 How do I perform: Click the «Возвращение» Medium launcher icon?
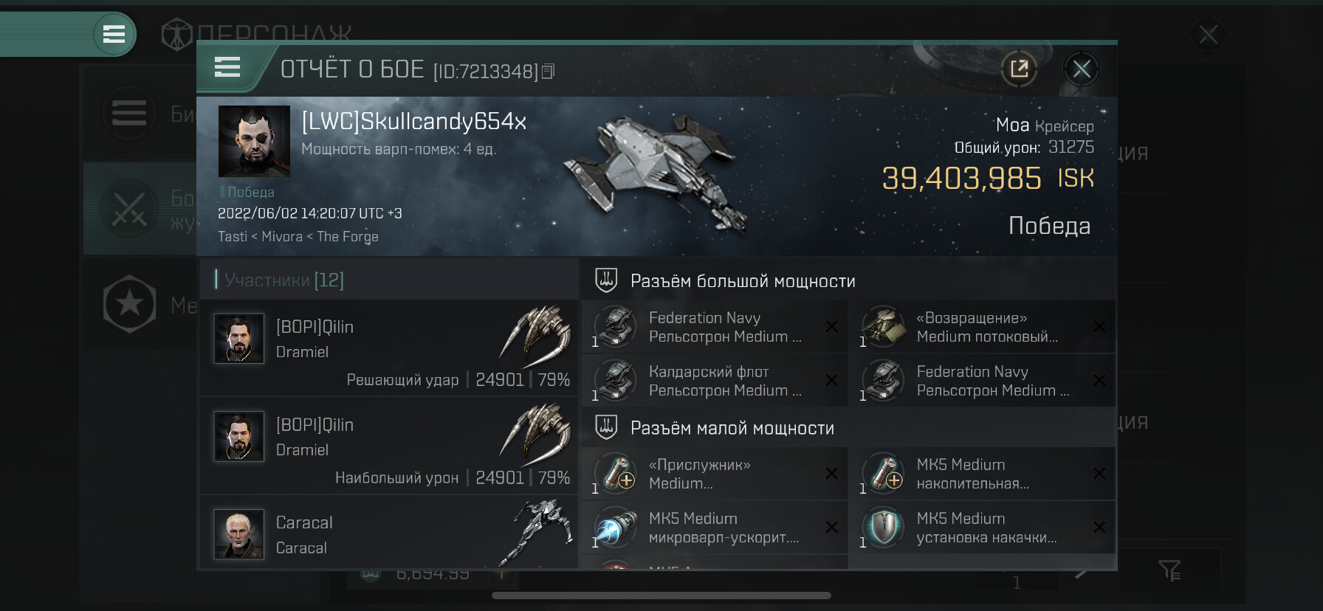884,326
